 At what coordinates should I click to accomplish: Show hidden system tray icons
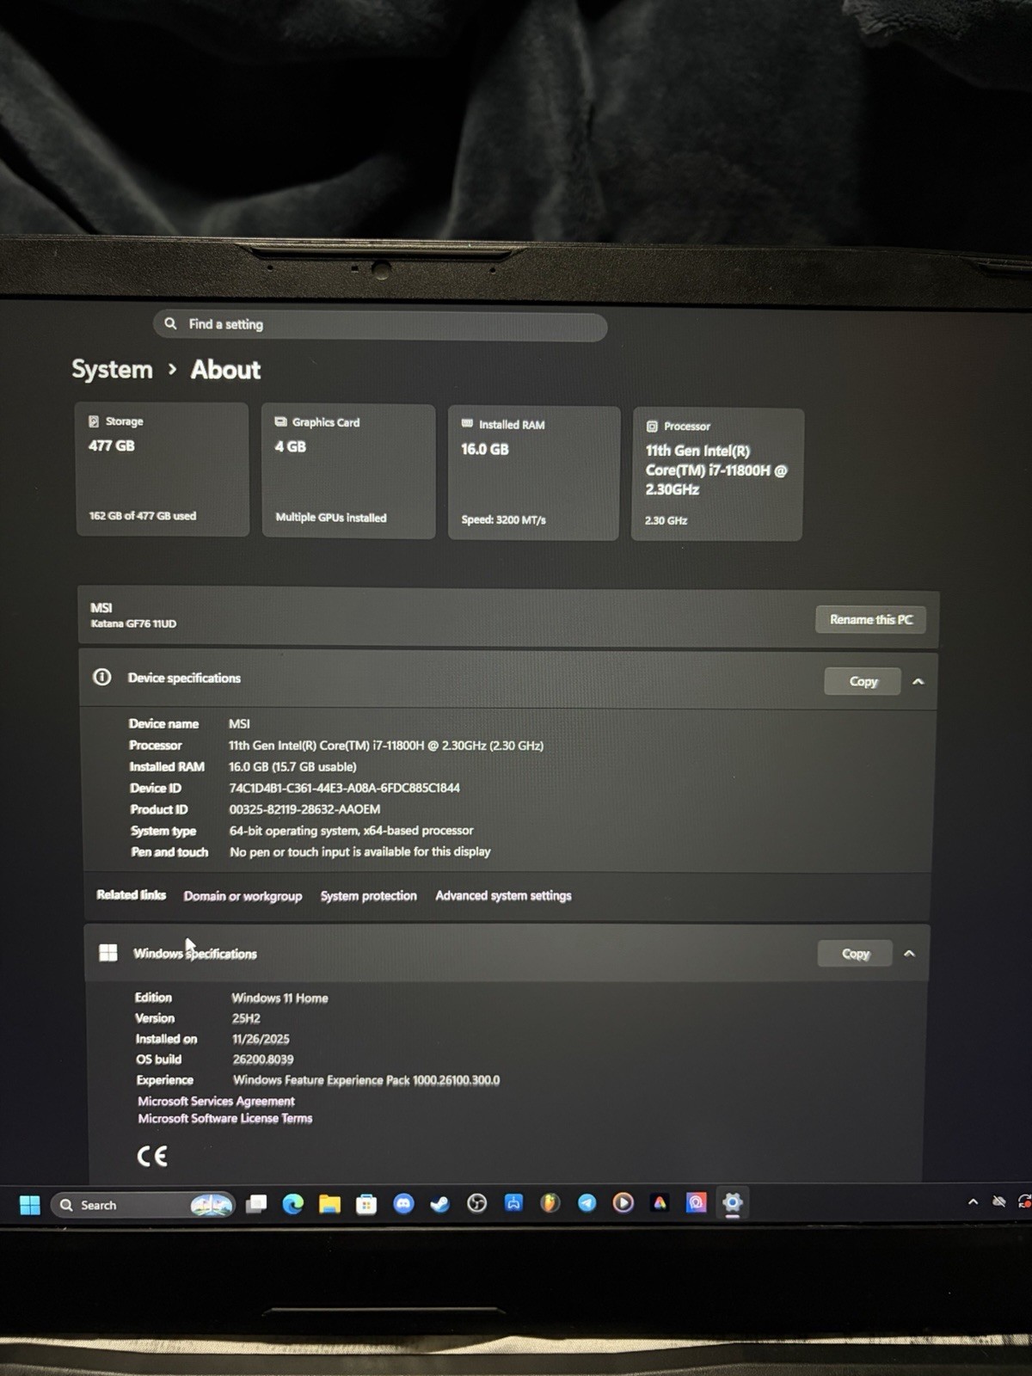tap(973, 1201)
